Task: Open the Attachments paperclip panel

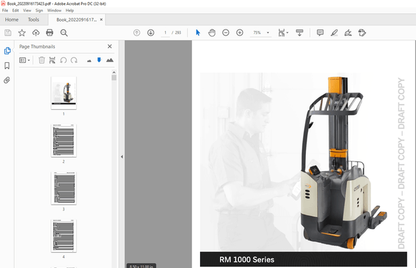Action: click(x=7, y=80)
